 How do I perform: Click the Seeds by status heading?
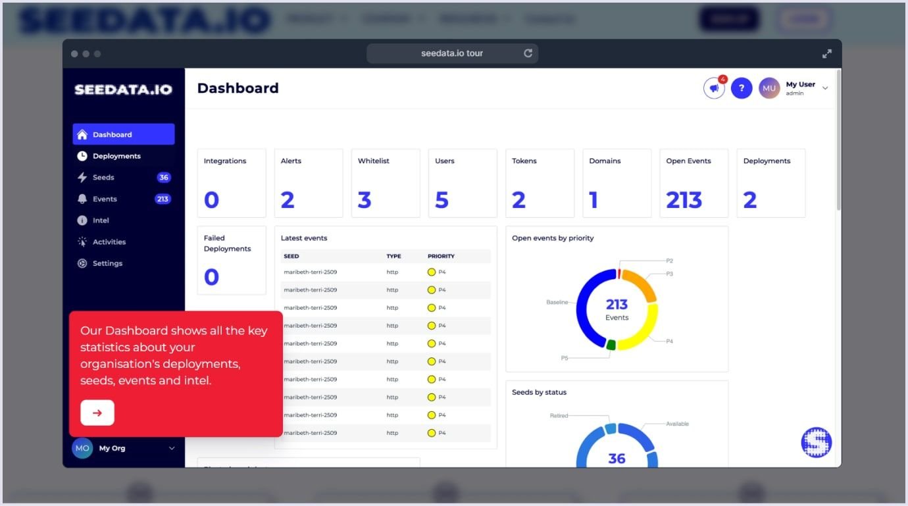click(x=539, y=392)
